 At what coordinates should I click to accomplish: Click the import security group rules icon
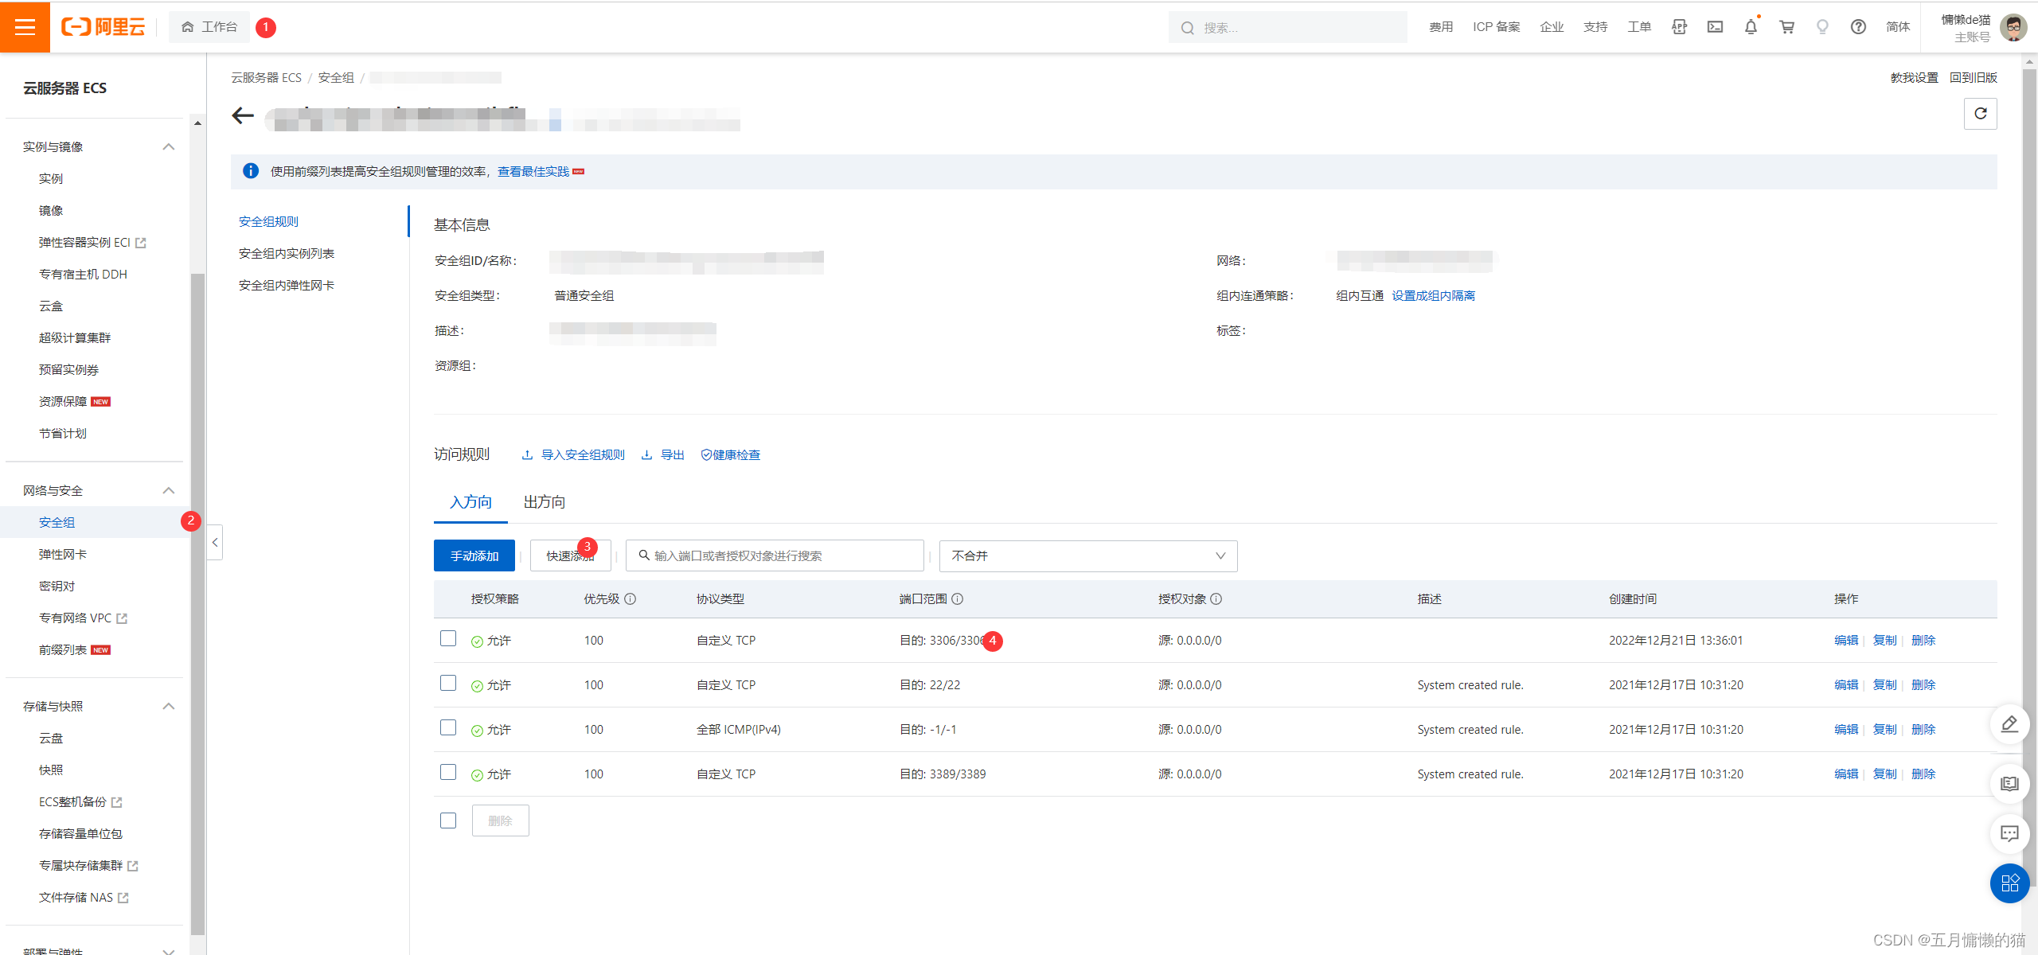(527, 455)
